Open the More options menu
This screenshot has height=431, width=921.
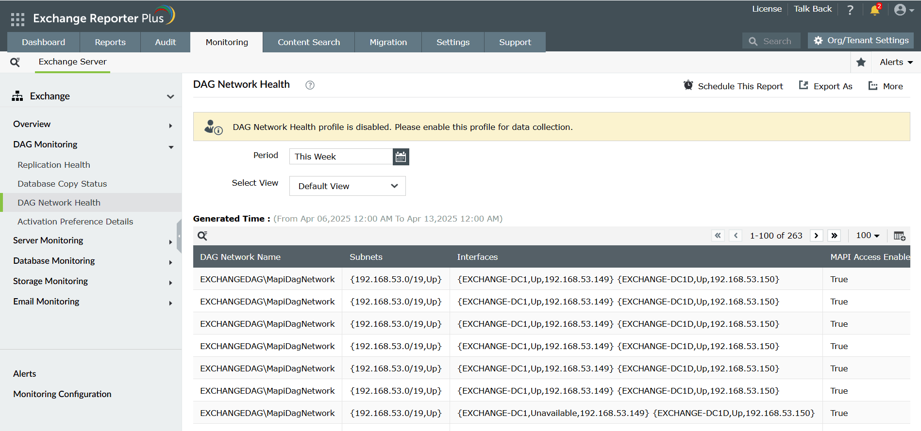pos(886,86)
